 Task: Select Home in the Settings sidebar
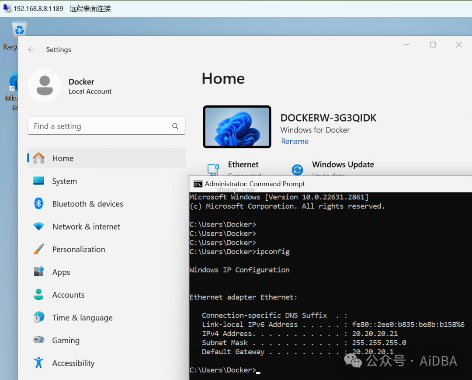pyautogui.click(x=106, y=158)
